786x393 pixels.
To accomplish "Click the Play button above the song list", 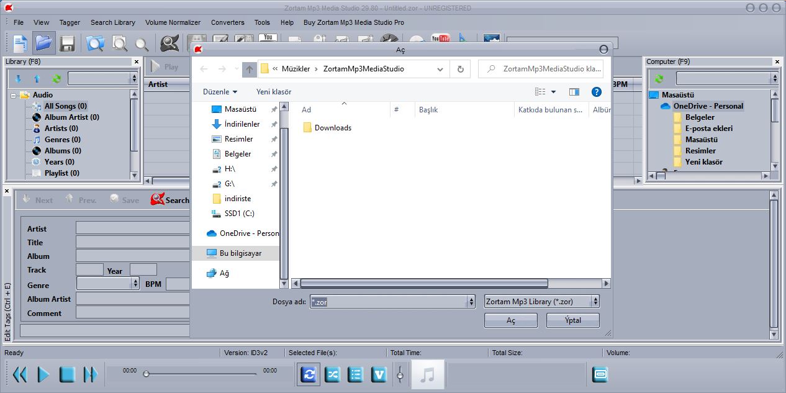I will pyautogui.click(x=165, y=67).
